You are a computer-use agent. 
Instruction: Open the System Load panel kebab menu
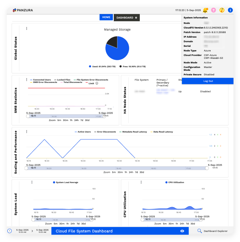click(32, 182)
